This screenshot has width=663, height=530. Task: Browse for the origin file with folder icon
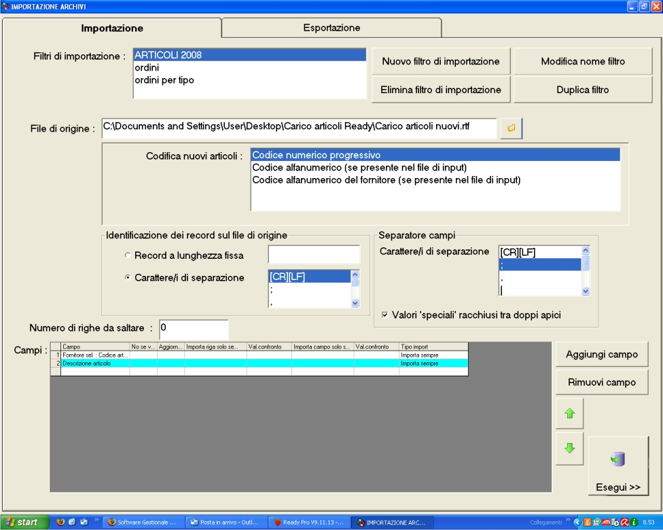coord(512,128)
